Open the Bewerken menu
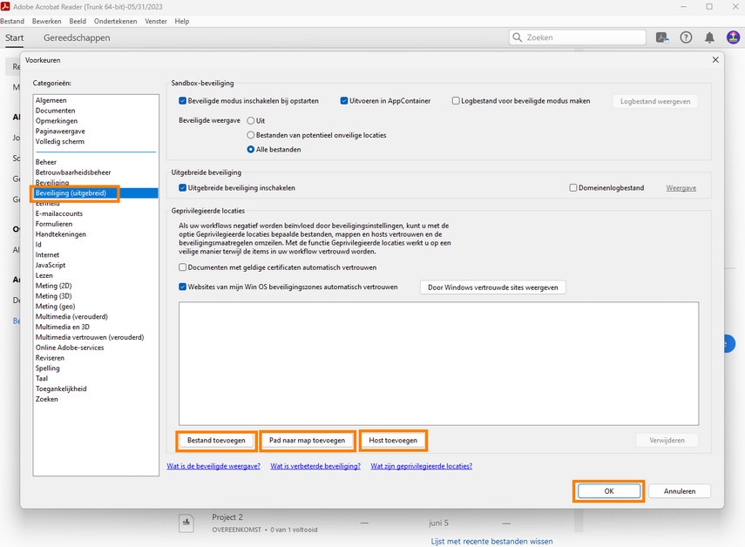The image size is (745, 547). click(46, 20)
